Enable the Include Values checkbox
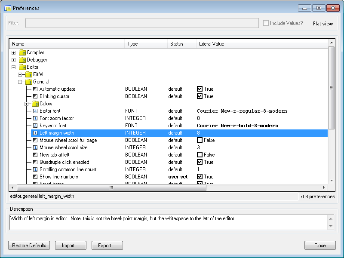This screenshot has width=344, height=258. [x=266, y=23]
